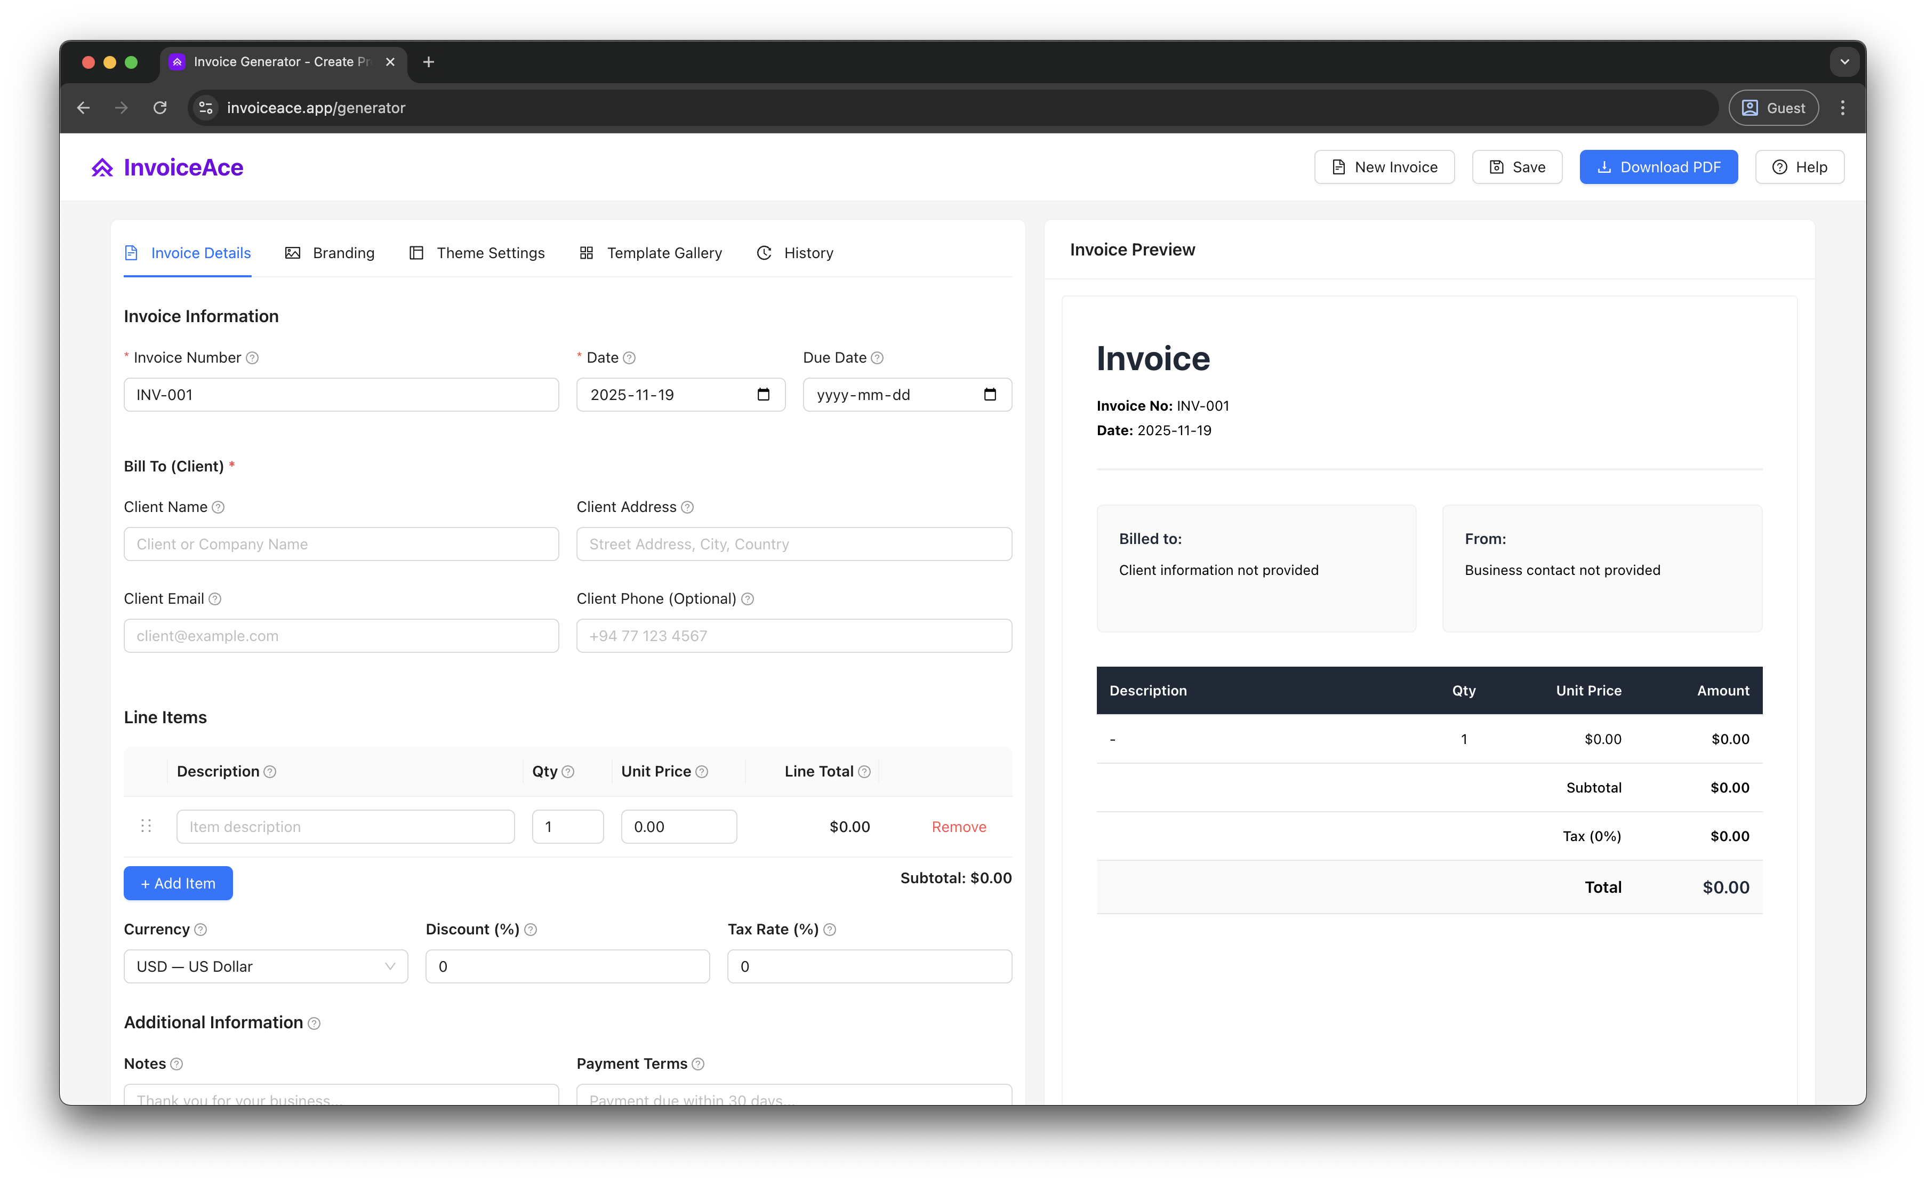Image resolution: width=1926 pixels, height=1184 pixels.
Task: Open the Tax Rate help tooltip icon
Action: (x=830, y=930)
